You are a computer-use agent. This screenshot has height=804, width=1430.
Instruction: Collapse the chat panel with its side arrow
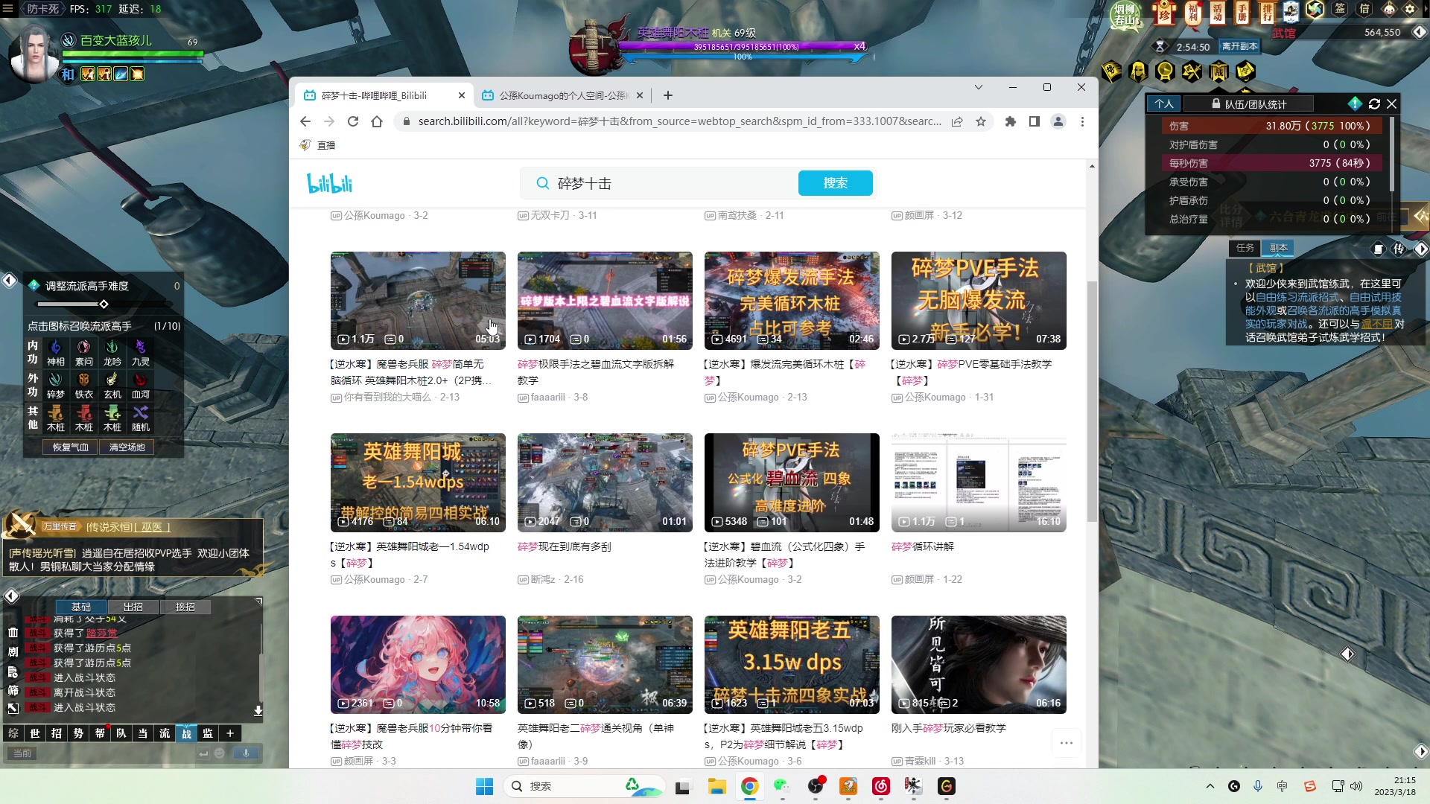point(11,596)
